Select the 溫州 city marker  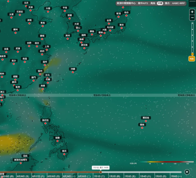(45, 65)
